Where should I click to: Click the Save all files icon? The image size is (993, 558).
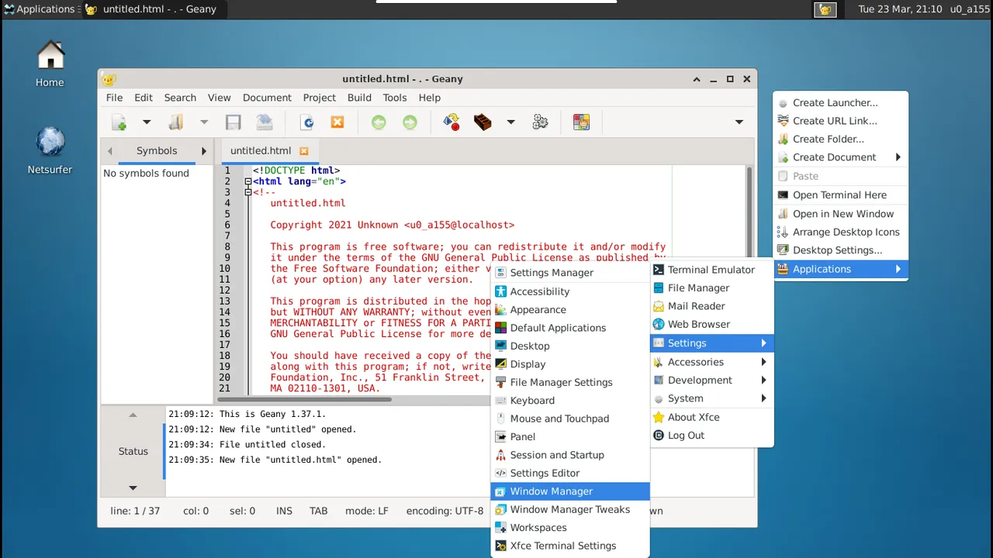[x=265, y=122]
